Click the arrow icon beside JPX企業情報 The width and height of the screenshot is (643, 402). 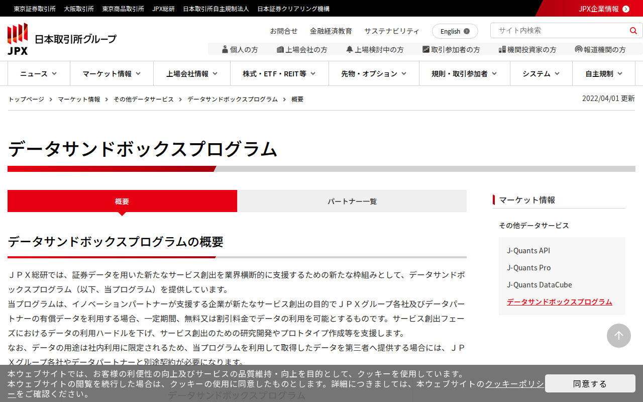pyautogui.click(x=626, y=9)
